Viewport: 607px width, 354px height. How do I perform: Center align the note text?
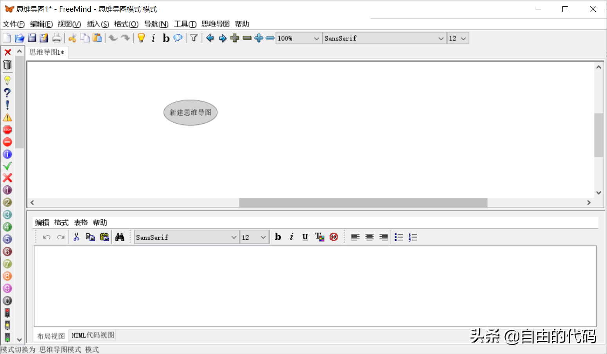(369, 237)
